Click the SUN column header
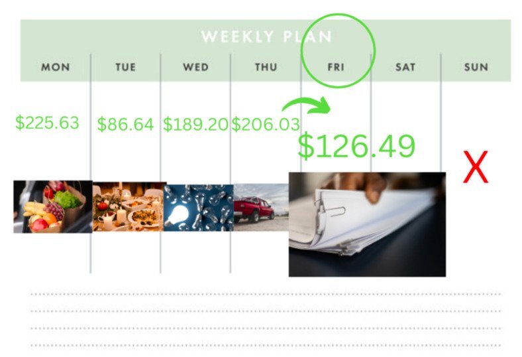Screen dimensions: 522x357 pos(476,67)
